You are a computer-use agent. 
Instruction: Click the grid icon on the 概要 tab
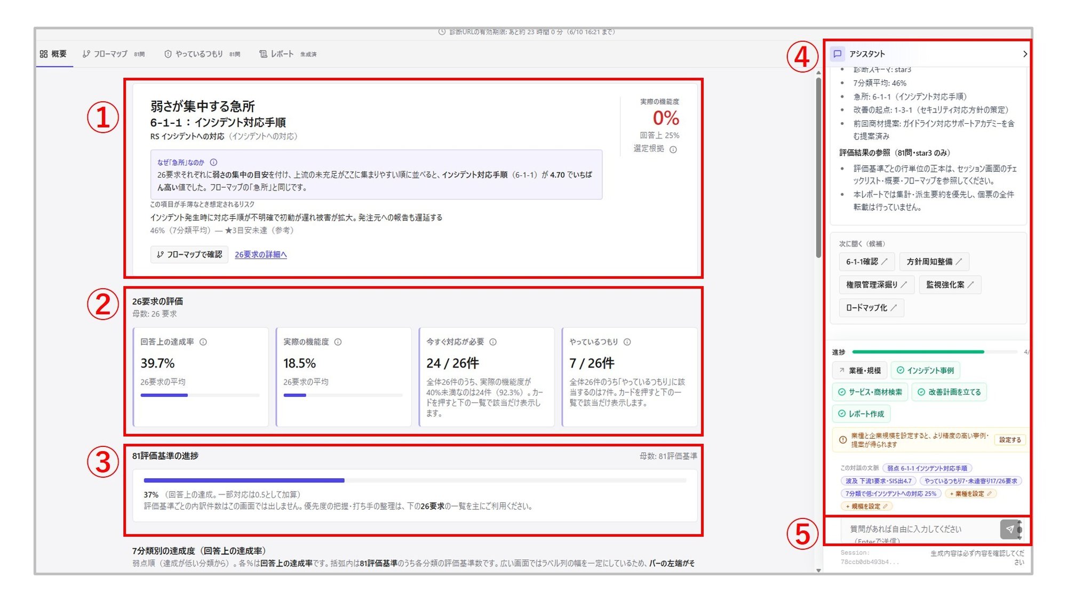[x=44, y=54]
